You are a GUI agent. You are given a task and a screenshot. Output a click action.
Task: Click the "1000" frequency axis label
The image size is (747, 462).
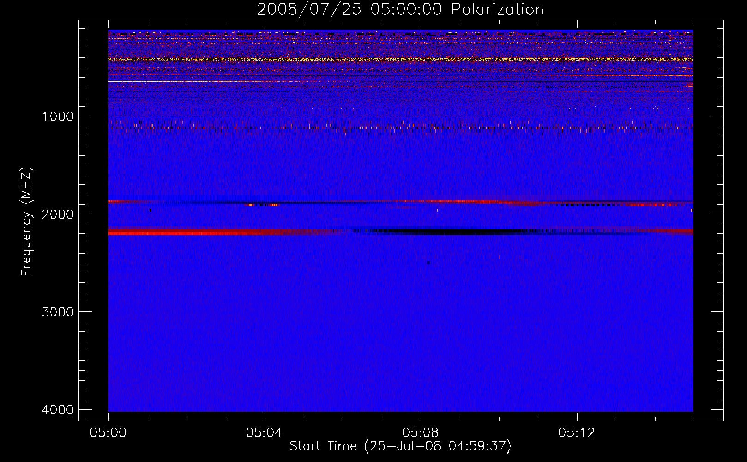[58, 116]
